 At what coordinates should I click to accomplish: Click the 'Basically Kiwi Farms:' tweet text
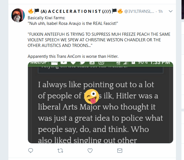point(46,18)
